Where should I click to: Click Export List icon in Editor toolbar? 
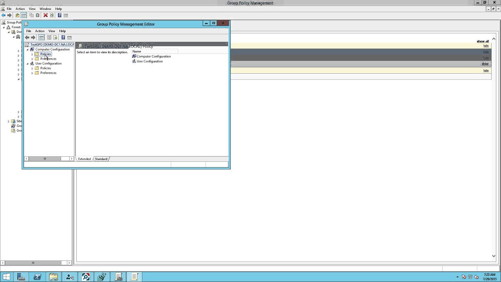(55, 38)
